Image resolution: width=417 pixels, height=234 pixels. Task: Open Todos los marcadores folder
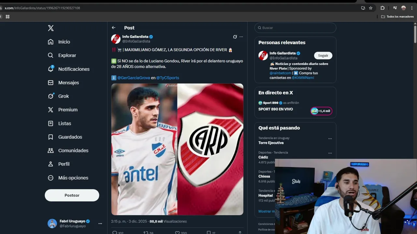[397, 17]
